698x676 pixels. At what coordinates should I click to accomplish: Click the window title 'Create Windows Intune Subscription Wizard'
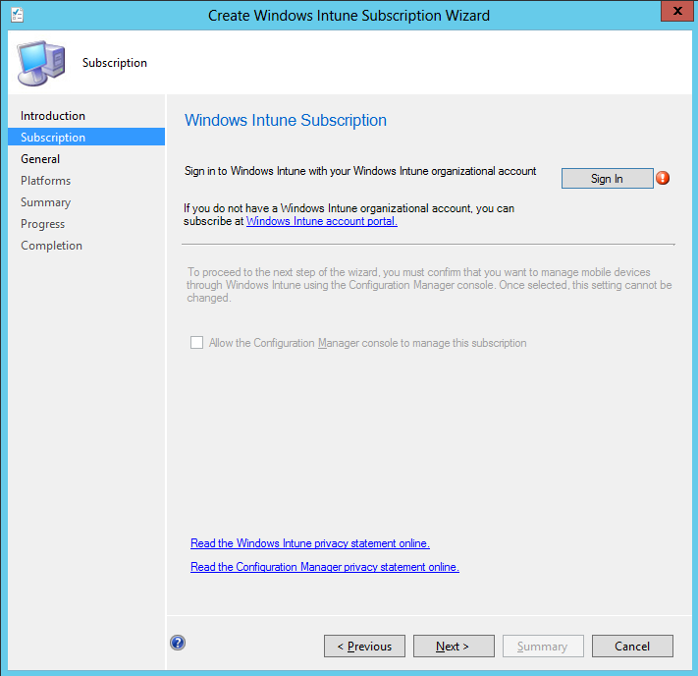tap(349, 15)
